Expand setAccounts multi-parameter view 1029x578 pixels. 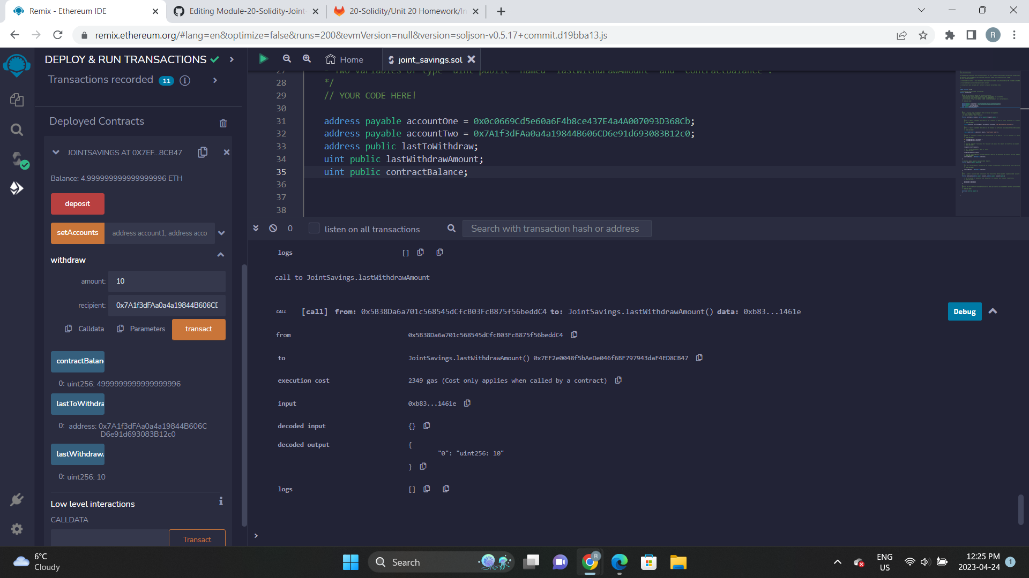click(221, 233)
